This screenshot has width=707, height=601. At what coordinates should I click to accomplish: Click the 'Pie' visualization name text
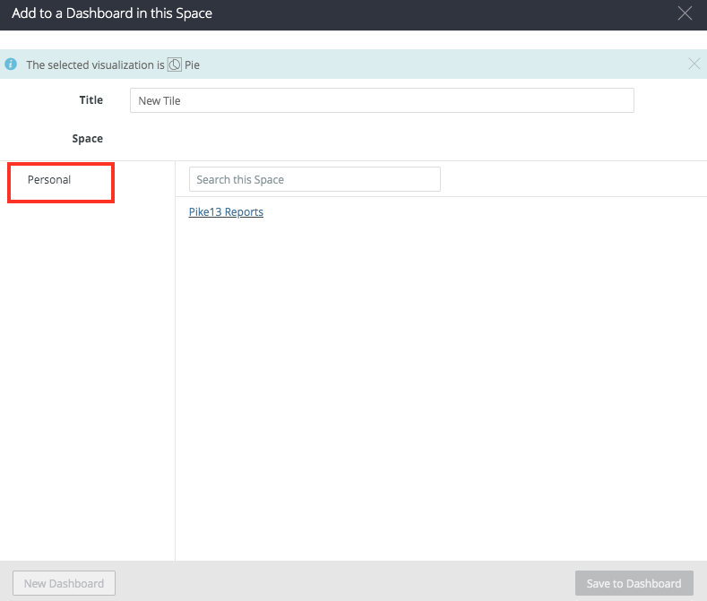(x=192, y=64)
